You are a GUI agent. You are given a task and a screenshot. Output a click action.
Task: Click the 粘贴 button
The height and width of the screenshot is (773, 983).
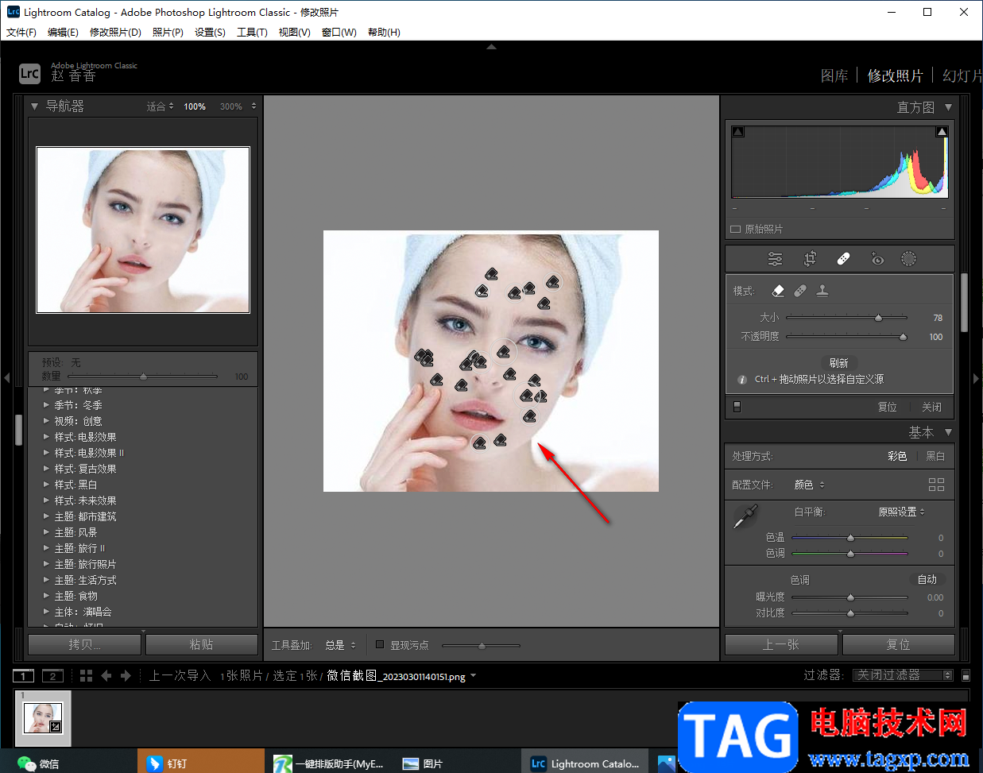(x=201, y=644)
